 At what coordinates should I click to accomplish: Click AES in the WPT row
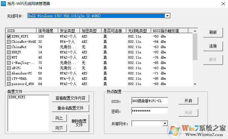pos(84,57)
